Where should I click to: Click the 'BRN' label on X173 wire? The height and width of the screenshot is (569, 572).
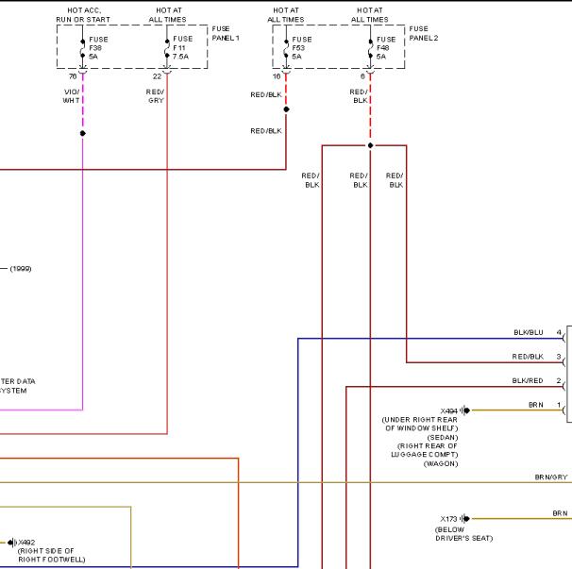point(560,513)
